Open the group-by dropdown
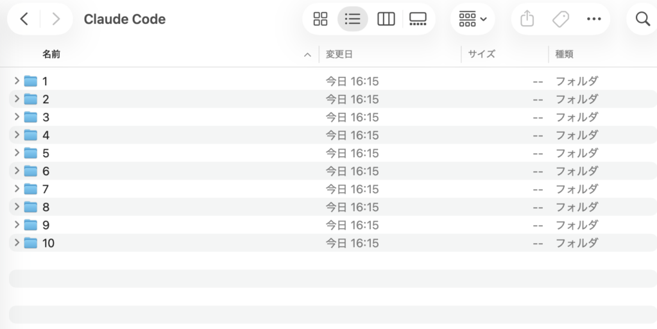Image resolution: width=657 pixels, height=329 pixels. pos(473,19)
